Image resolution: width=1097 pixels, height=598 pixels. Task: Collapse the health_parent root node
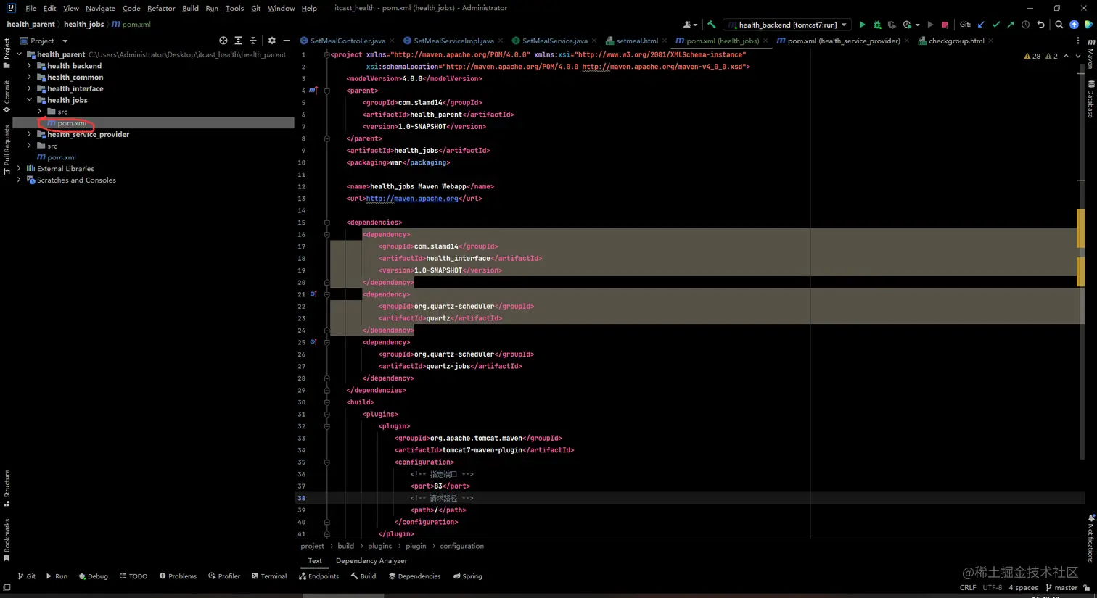[x=19, y=54]
